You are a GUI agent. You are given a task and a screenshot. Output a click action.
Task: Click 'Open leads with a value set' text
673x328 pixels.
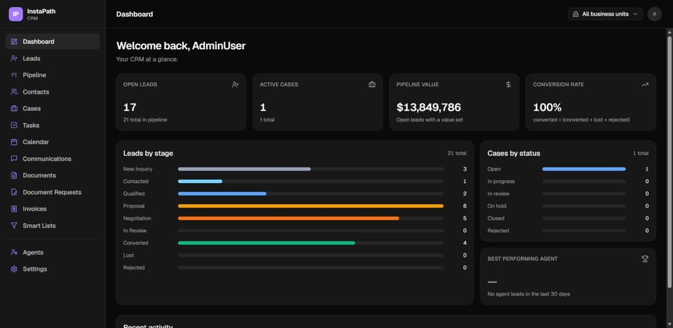(x=429, y=120)
